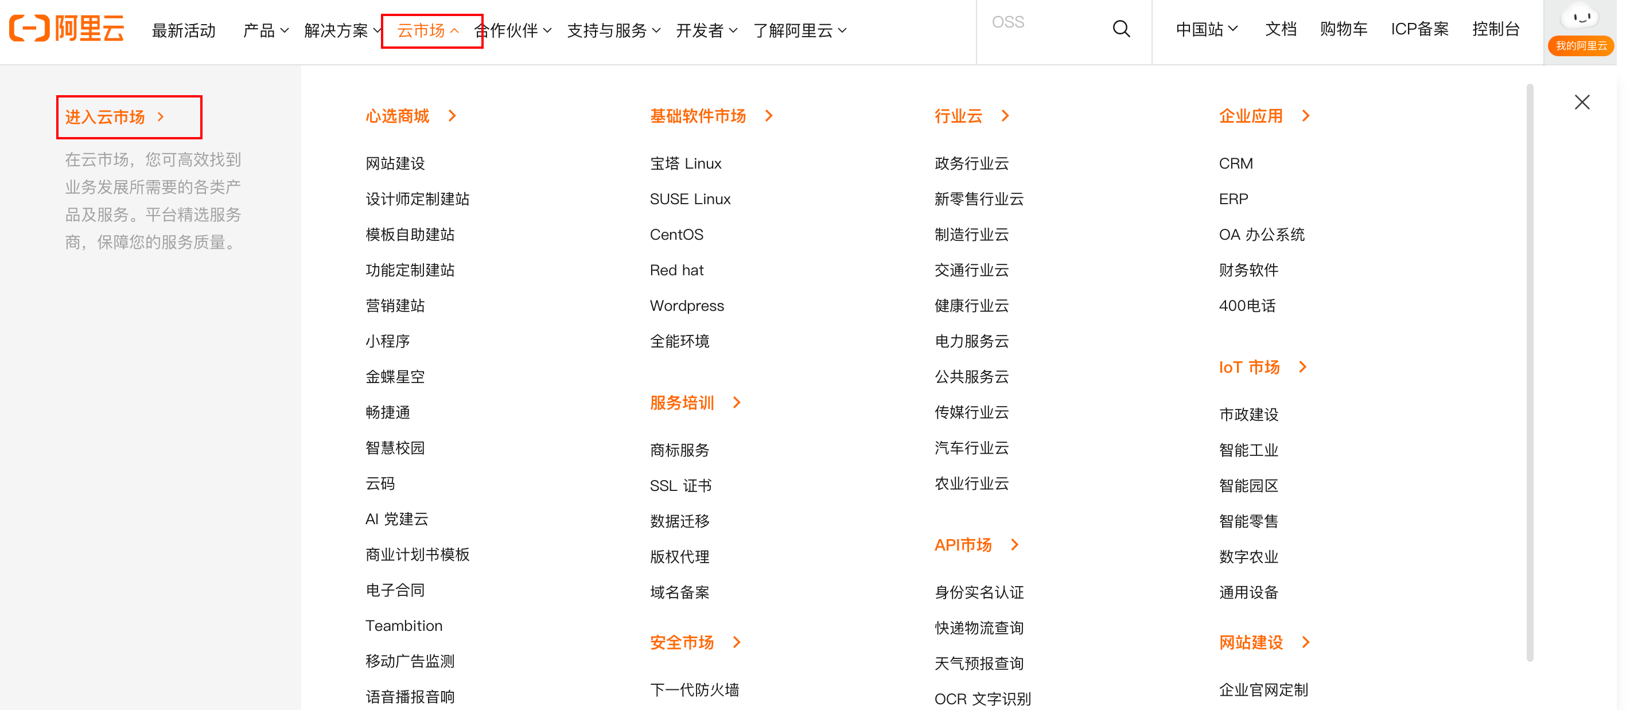Viewport: 1634px width, 710px height.
Task: Click arrow next to 网站建设 heading
Action: pyautogui.click(x=1305, y=642)
